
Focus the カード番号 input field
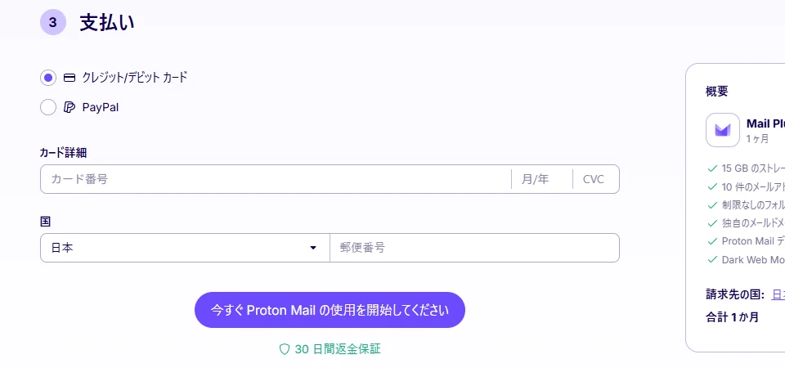[276, 179]
